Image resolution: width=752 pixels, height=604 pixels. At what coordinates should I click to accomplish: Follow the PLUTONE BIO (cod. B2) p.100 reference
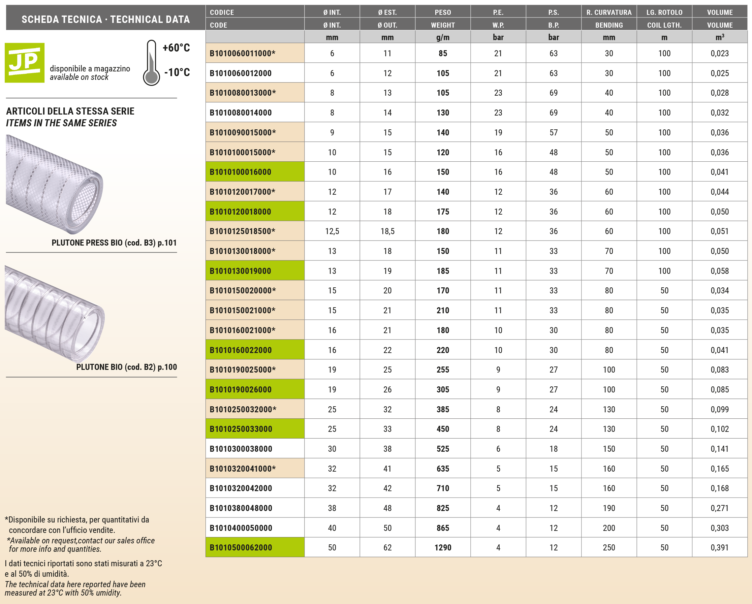pos(126,367)
